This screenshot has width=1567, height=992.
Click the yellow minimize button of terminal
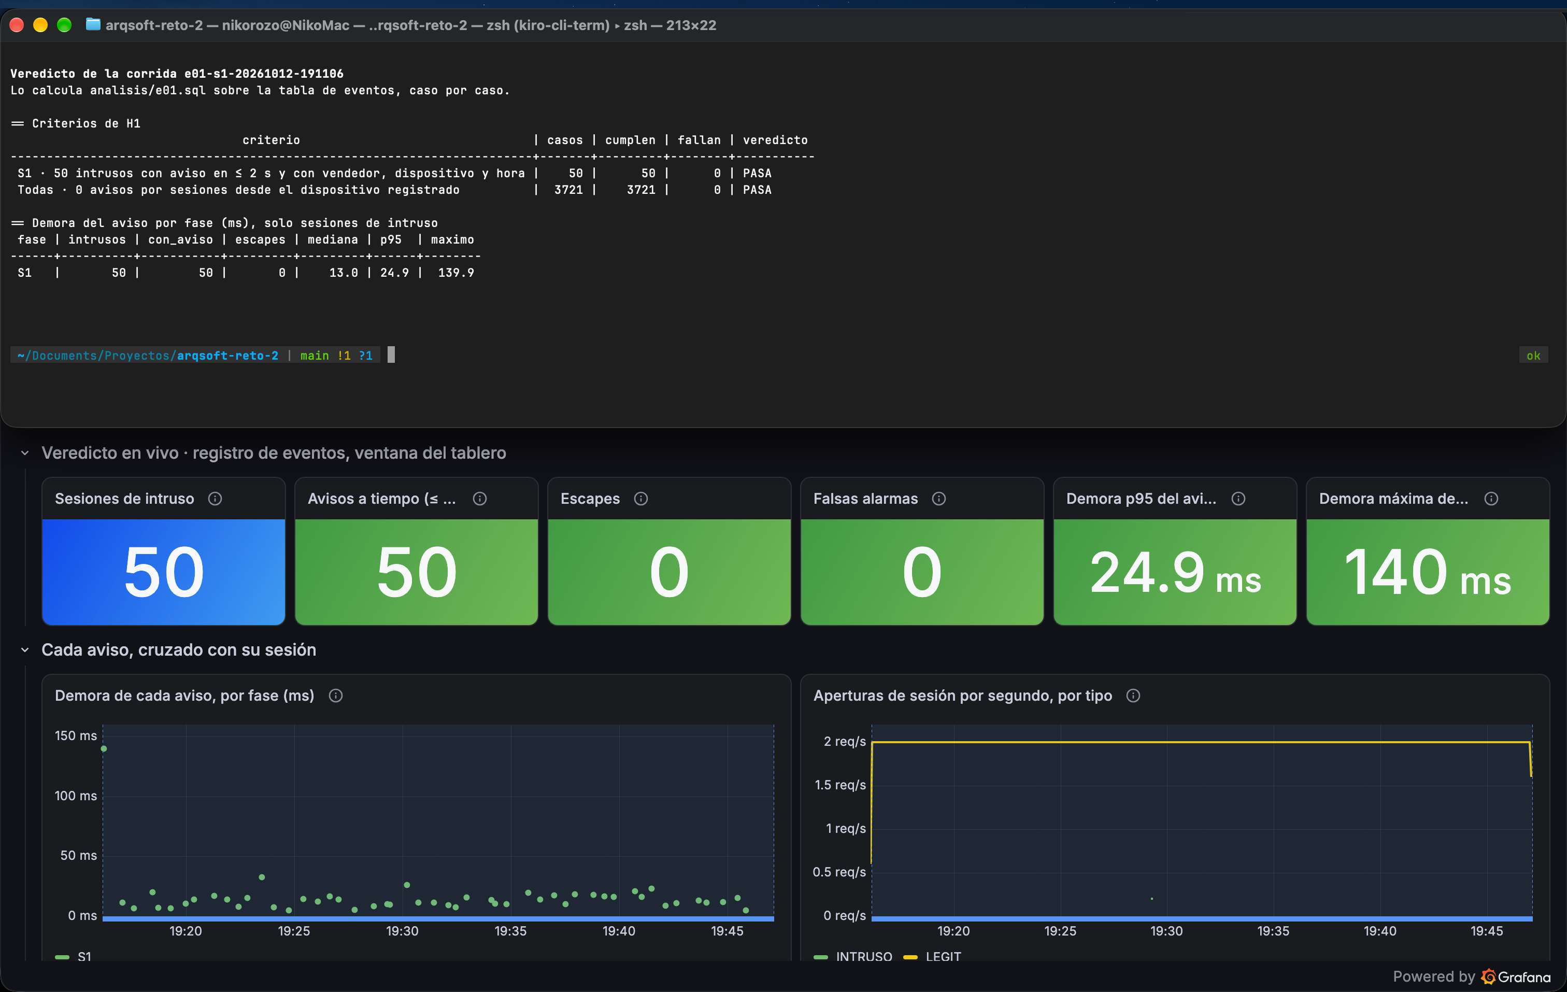[40, 25]
